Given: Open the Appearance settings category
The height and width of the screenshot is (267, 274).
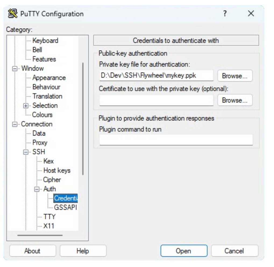Looking at the screenshot, I should (49, 78).
